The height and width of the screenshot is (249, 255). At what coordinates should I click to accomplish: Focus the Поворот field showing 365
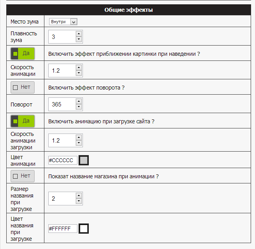point(62,104)
